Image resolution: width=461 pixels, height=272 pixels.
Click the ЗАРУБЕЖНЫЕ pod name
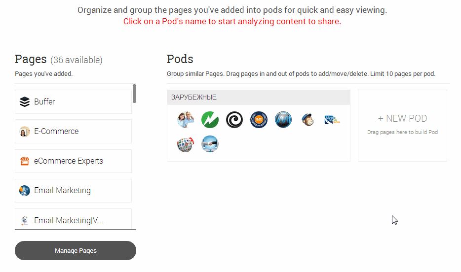click(x=194, y=98)
